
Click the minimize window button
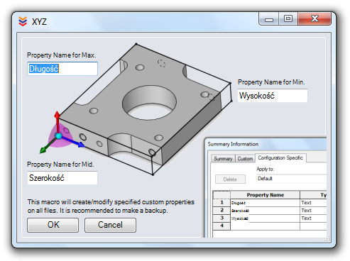tap(269, 19)
